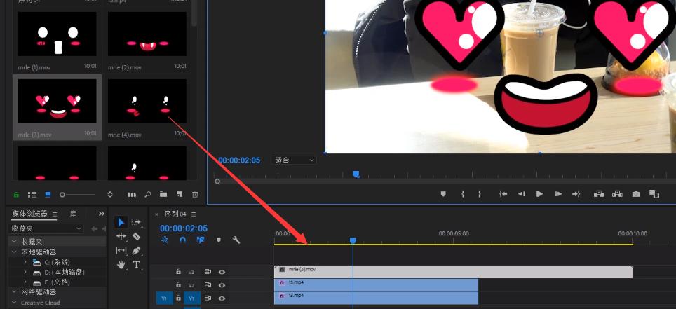Step back one frame
The width and height of the screenshot is (676, 309).
(x=521, y=194)
